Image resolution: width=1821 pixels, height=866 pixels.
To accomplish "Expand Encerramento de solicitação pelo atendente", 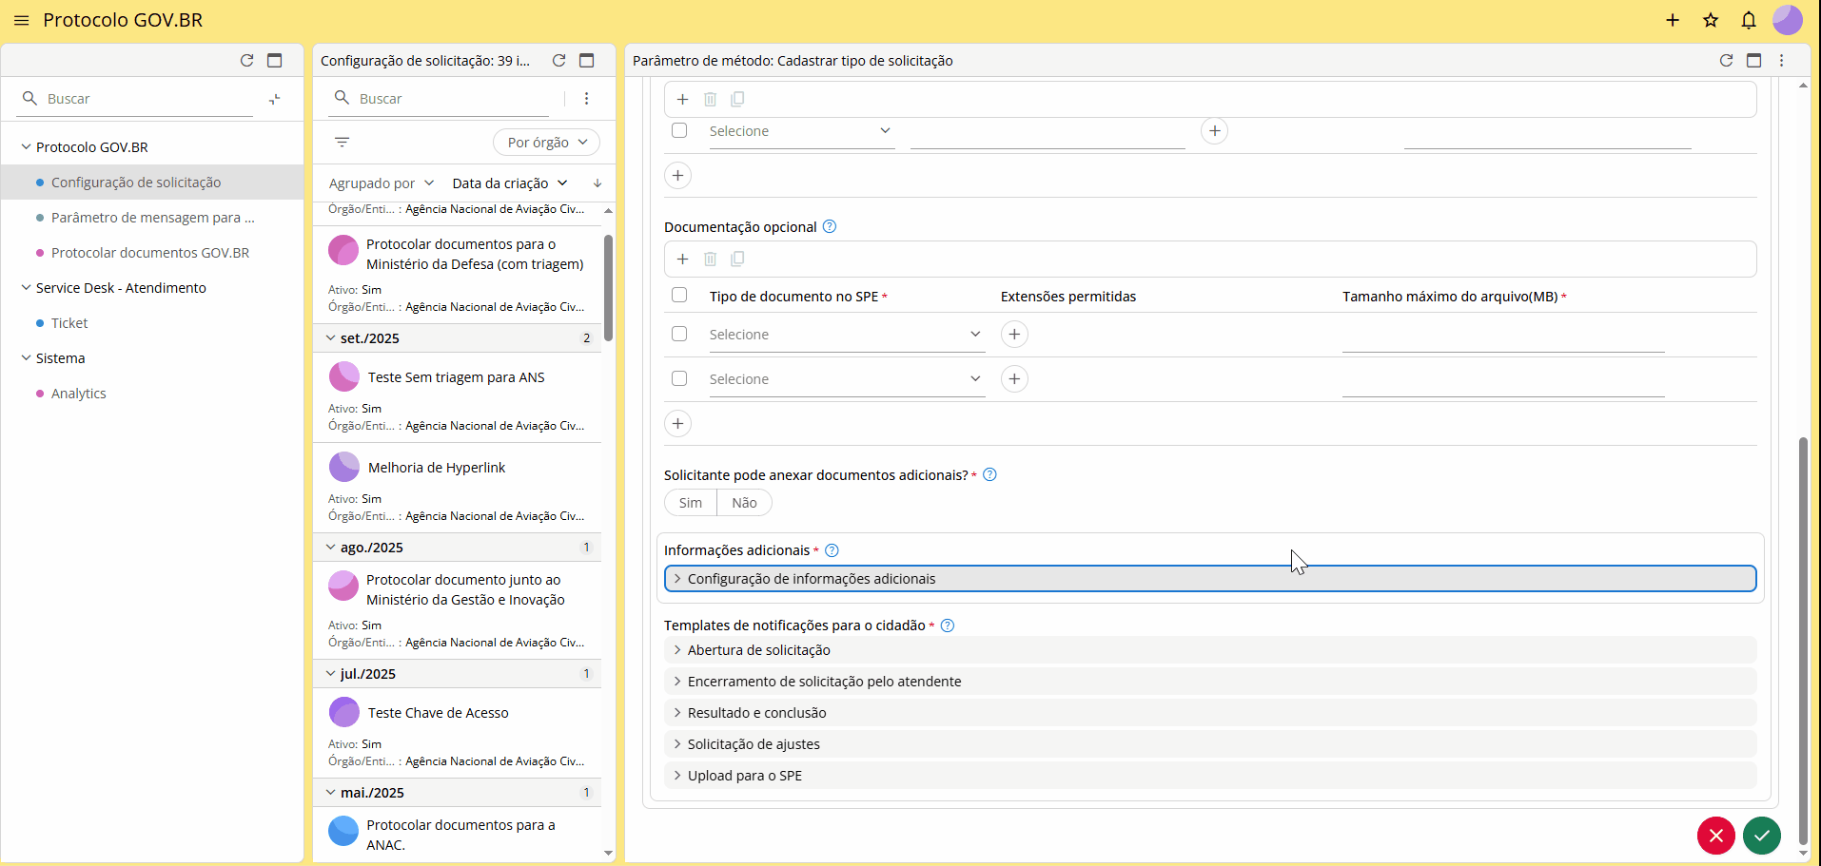I will [x=1210, y=682].
